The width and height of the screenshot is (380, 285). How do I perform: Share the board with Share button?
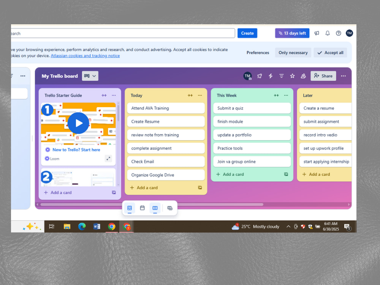pos(323,76)
